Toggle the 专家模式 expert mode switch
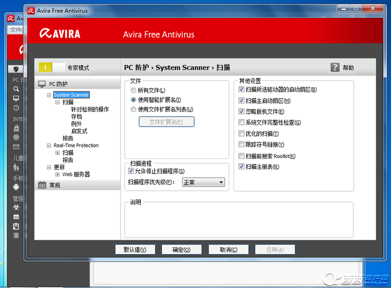This screenshot has width=391, height=288. (51, 67)
